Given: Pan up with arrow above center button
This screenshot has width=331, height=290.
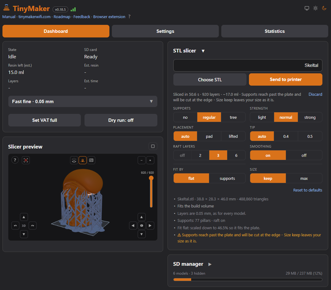Looking at the screenshot, I should pos(142,217).
